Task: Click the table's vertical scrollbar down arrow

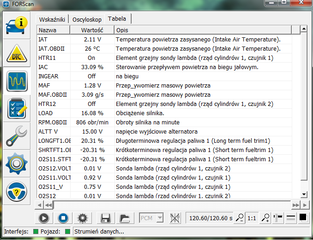Action: pos(303,194)
